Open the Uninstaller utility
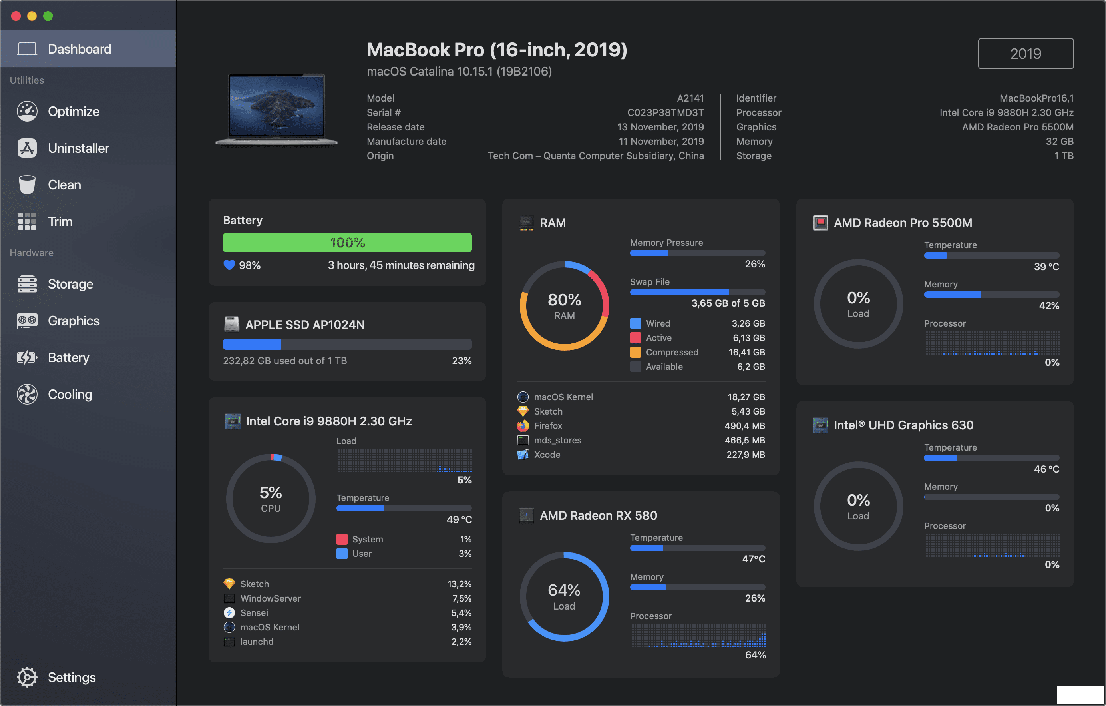 pos(88,148)
